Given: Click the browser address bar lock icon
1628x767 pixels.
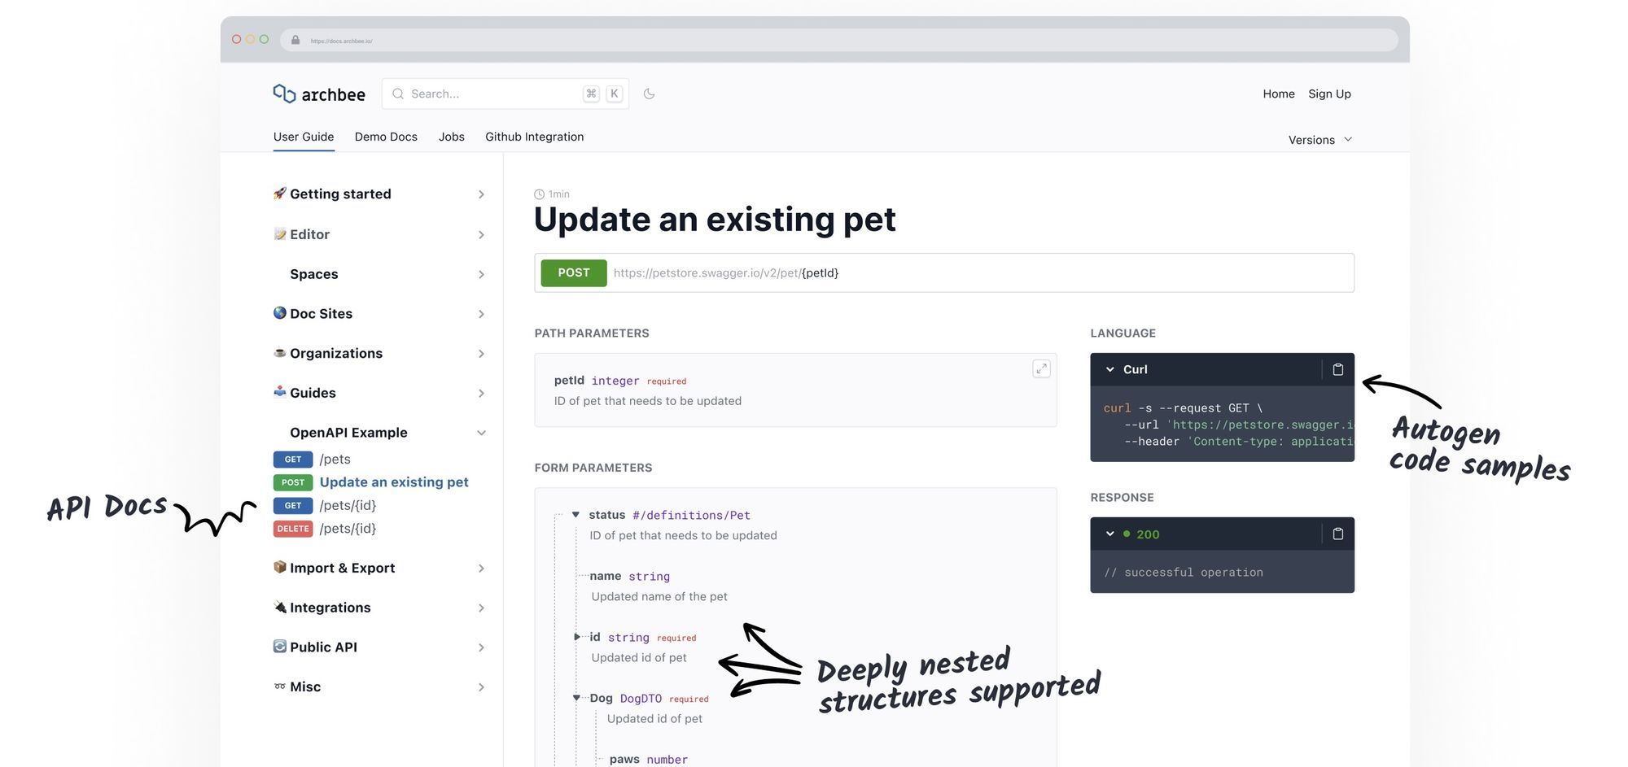Looking at the screenshot, I should pyautogui.click(x=295, y=40).
